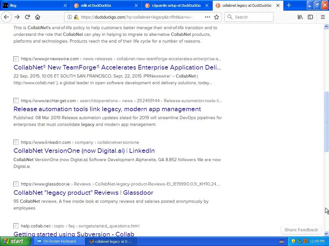Bookmark this page with the star
Viewport: 329px width, 246px height.
pos(217,17)
